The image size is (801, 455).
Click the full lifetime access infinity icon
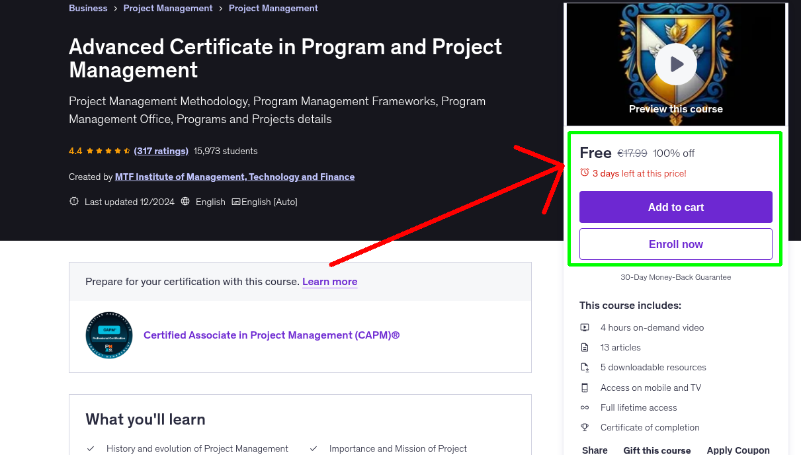(x=585, y=407)
